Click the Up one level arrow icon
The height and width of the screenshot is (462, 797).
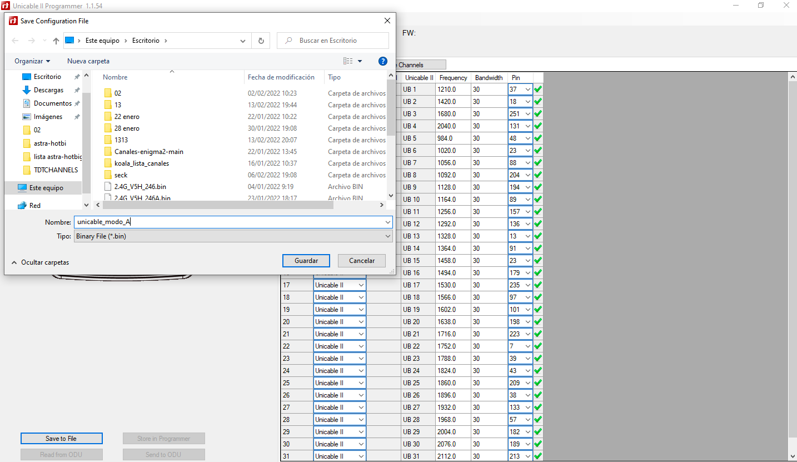[x=56, y=41]
